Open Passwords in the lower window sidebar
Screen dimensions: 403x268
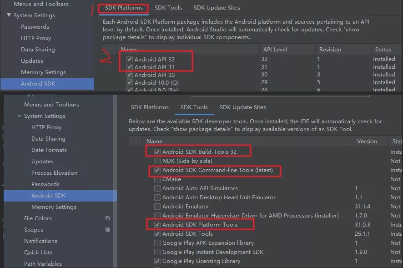click(45, 184)
